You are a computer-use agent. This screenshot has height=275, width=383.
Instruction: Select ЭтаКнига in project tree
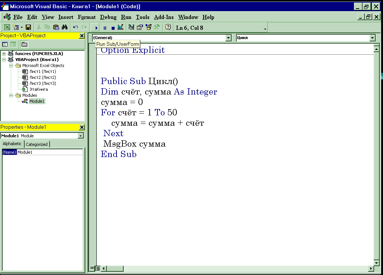coord(39,89)
